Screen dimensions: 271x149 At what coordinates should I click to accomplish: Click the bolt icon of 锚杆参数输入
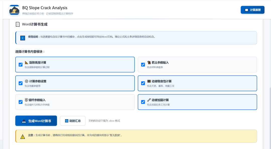(26, 100)
